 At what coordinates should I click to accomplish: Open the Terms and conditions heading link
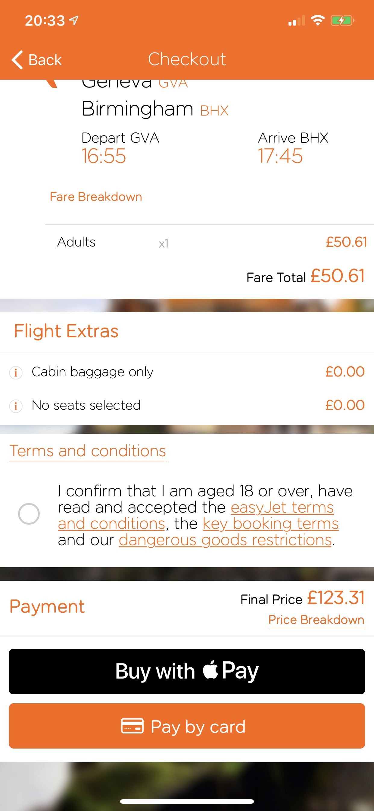point(88,451)
